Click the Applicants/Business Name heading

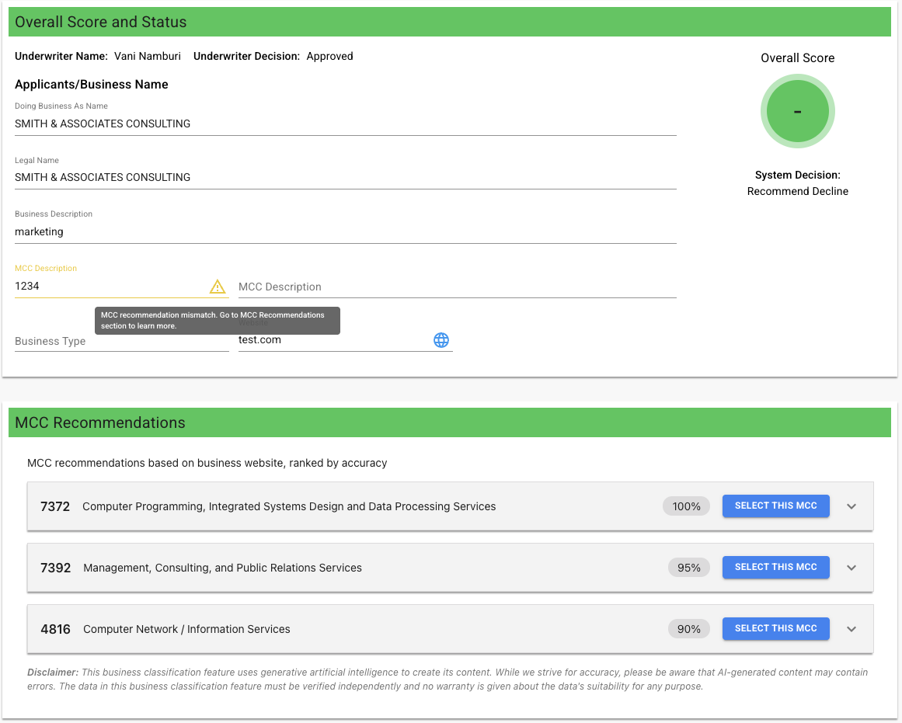click(92, 85)
